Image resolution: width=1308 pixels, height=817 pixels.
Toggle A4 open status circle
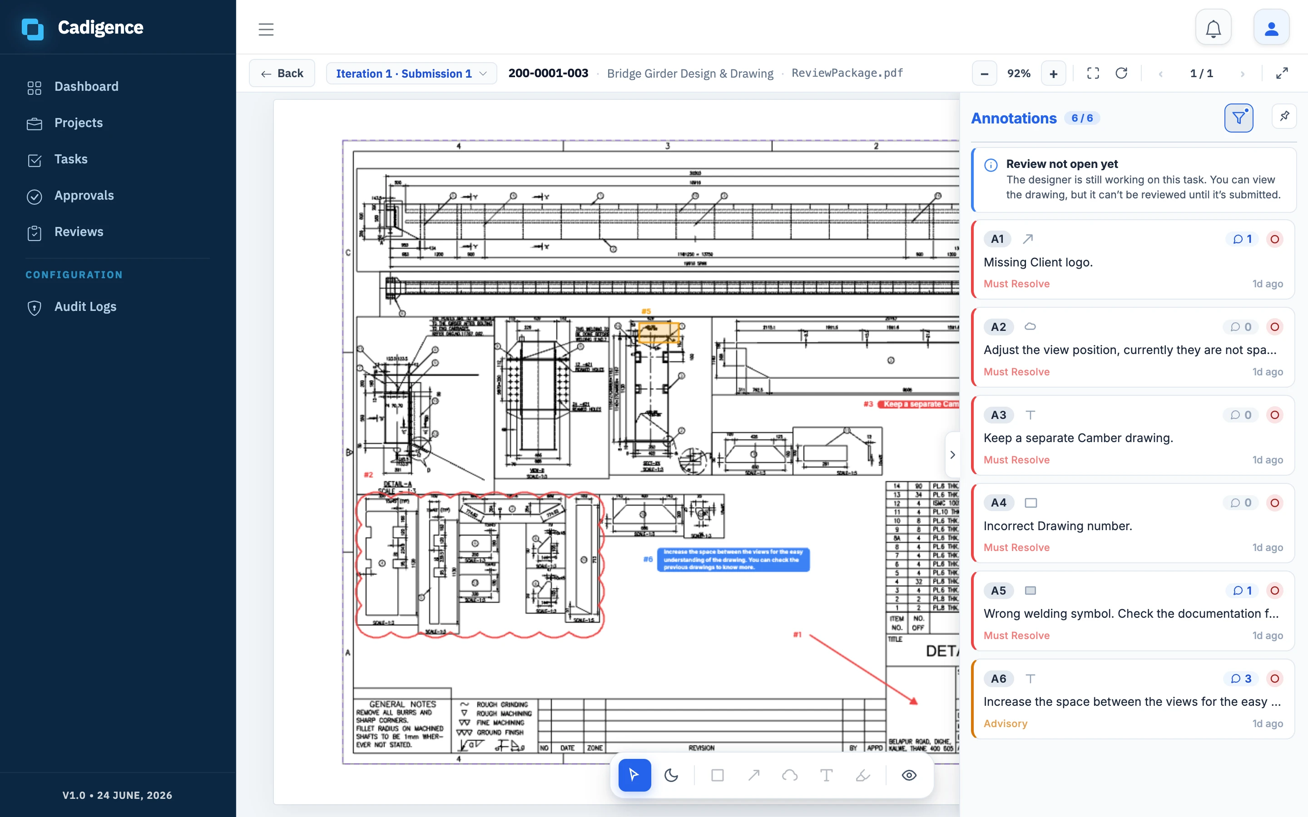tap(1274, 502)
